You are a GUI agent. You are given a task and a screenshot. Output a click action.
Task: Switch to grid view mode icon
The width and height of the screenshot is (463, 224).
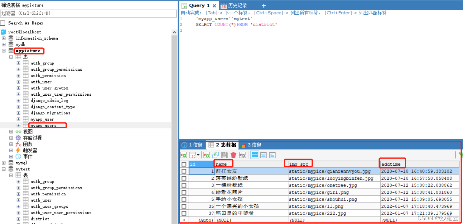pyautogui.click(x=255, y=155)
